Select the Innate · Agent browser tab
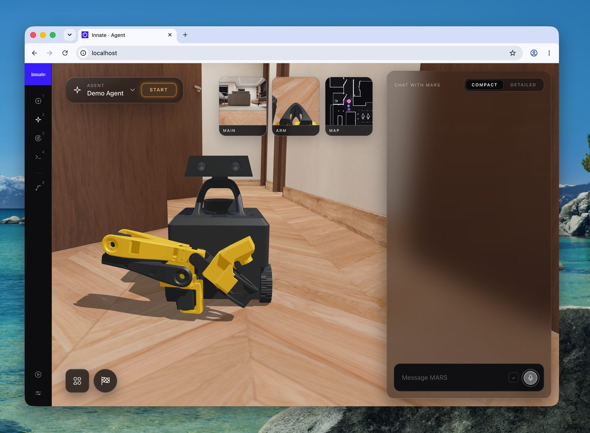The height and width of the screenshot is (433, 590). click(x=127, y=35)
